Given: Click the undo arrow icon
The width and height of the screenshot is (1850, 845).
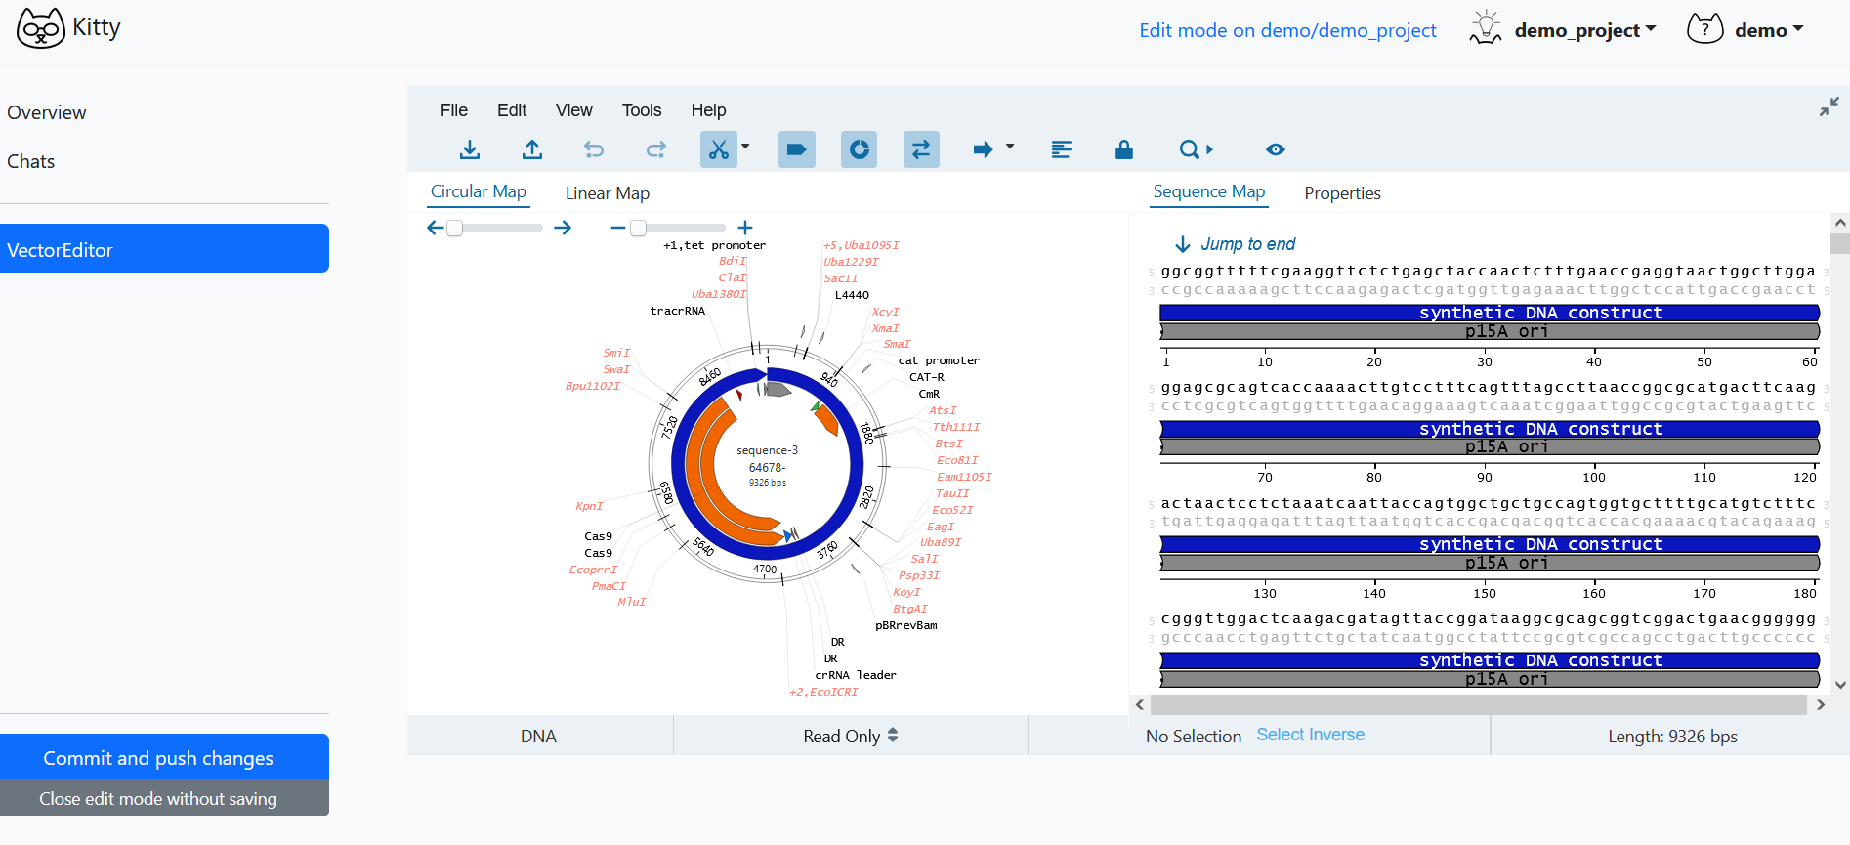Looking at the screenshot, I should click(594, 149).
